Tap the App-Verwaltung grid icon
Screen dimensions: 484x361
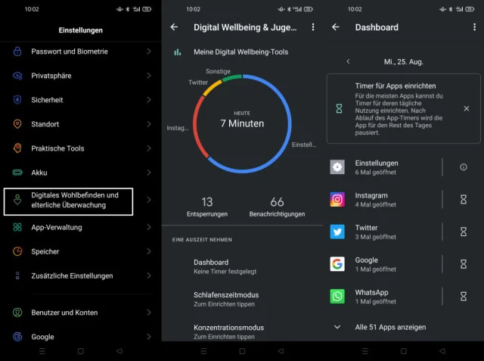pyautogui.click(x=17, y=227)
